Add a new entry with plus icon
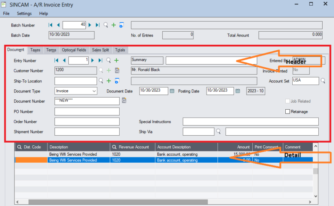The image size is (334, 206). pyautogui.click(x=116, y=60)
